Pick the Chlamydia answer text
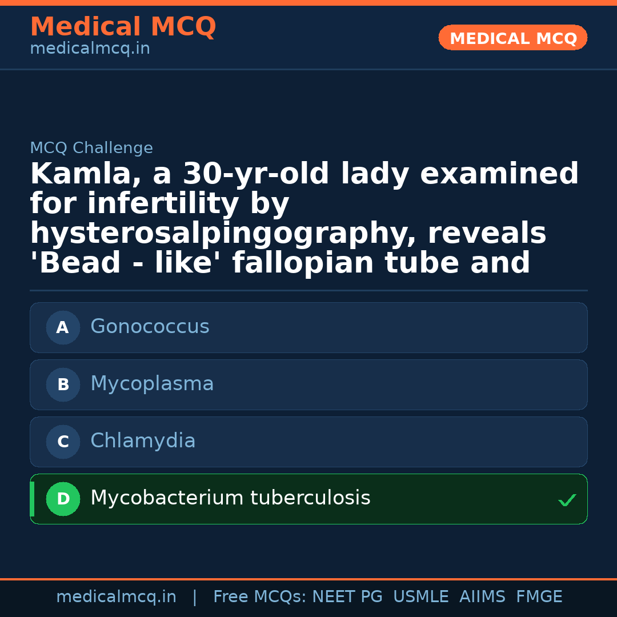 pos(143,441)
